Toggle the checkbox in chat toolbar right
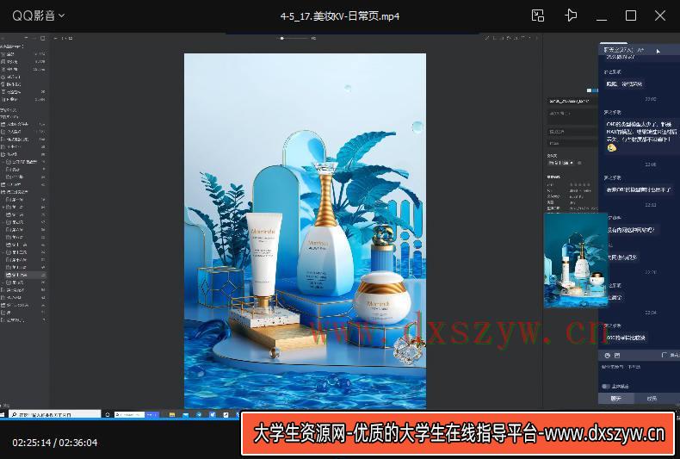Screen dimensions: 680x459 [x=664, y=355]
